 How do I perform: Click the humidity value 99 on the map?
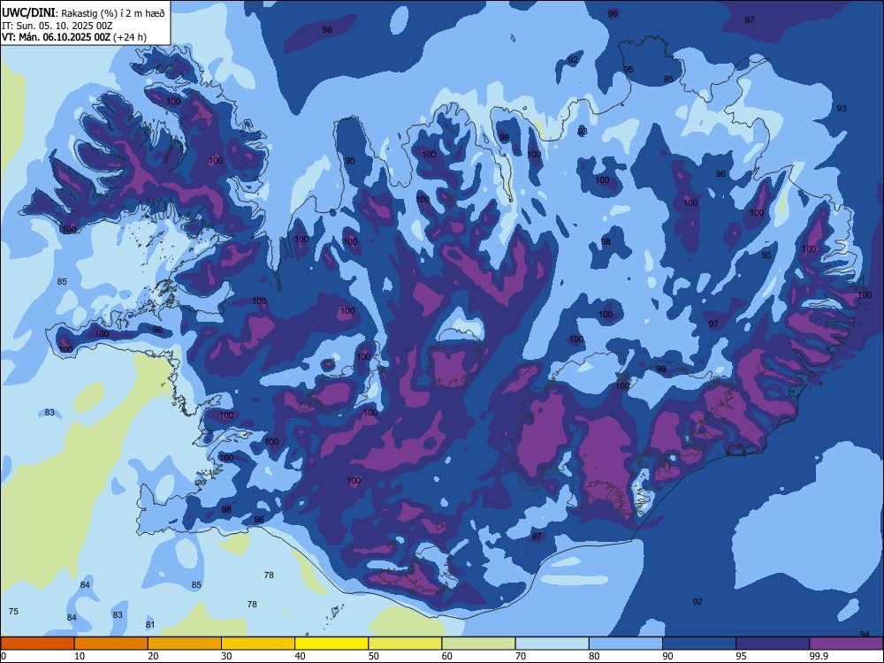pyautogui.click(x=504, y=138)
